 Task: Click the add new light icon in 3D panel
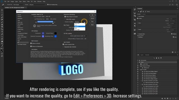click(165, 99)
